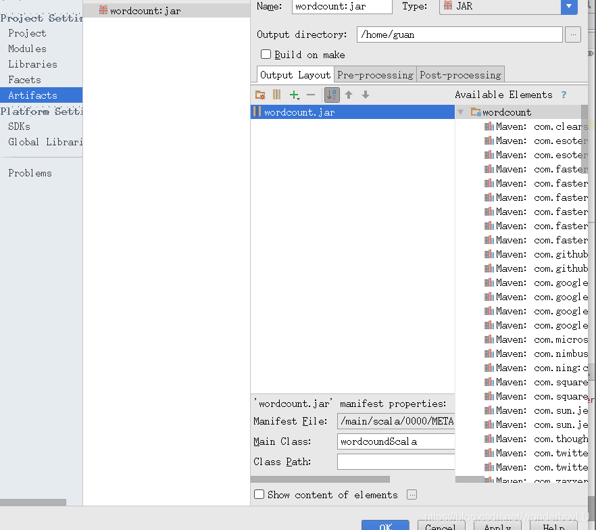Collapse the wordcount node in Available Elements
This screenshot has height=530, width=596.
pos(460,112)
